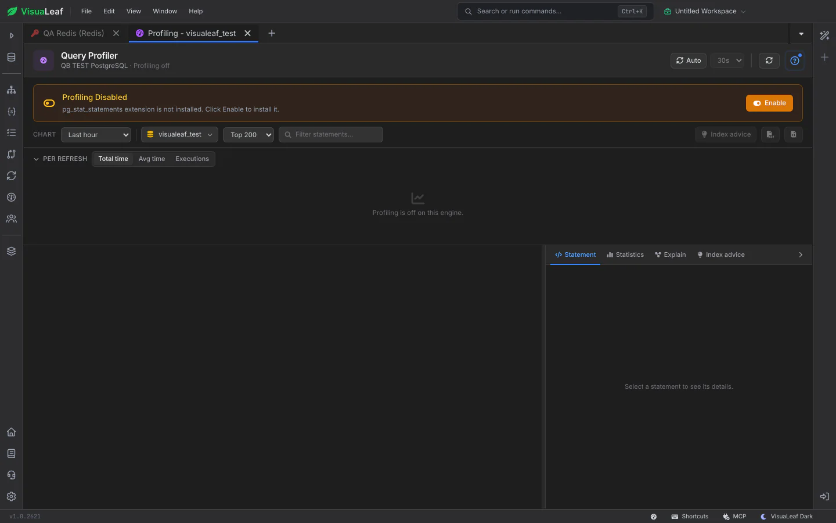Open the checklist tasks sidebar icon
Image resolution: width=836 pixels, height=523 pixels.
[x=11, y=133]
